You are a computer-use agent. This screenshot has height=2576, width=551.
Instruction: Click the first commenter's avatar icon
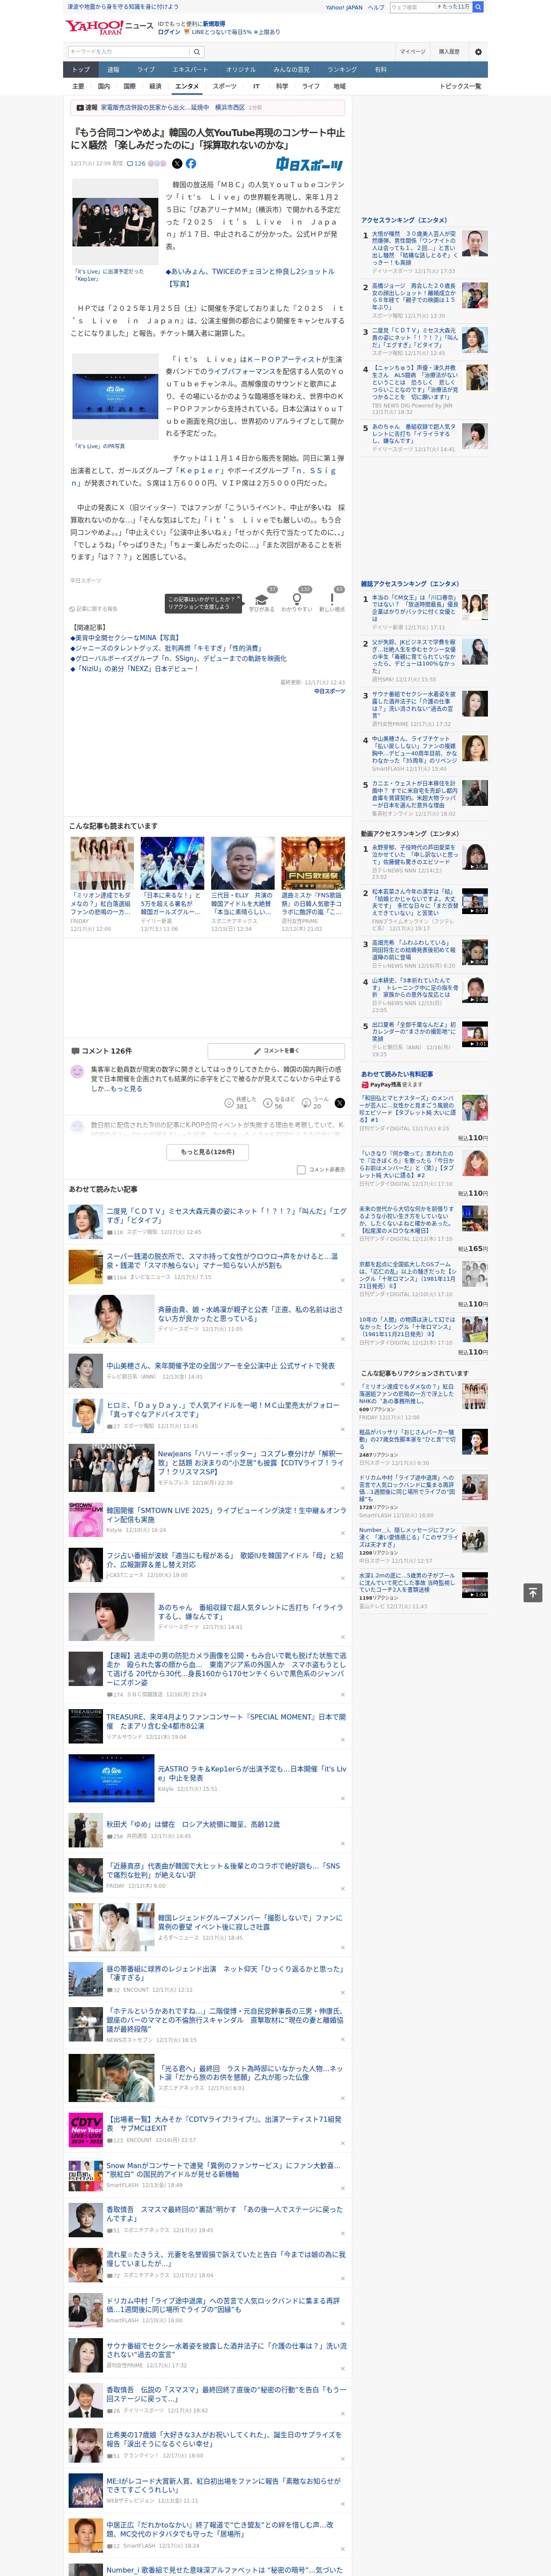tap(77, 1071)
